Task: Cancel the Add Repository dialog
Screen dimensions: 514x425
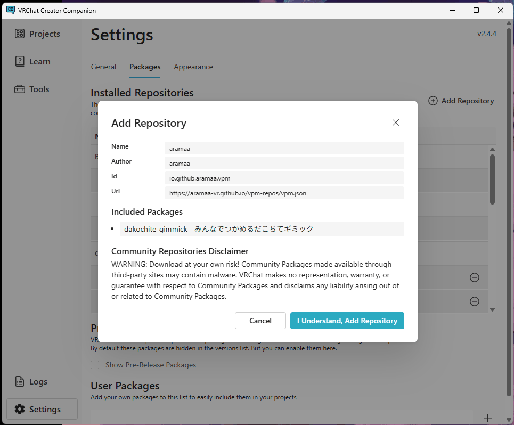Action: (x=260, y=321)
